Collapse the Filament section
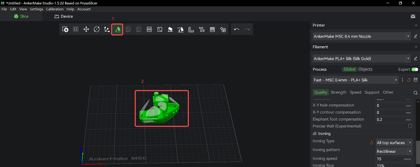This screenshot has height=167, width=420. tap(416, 47)
